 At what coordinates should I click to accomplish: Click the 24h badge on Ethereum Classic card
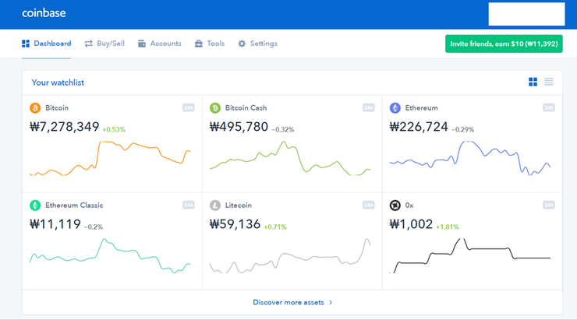[x=189, y=205]
